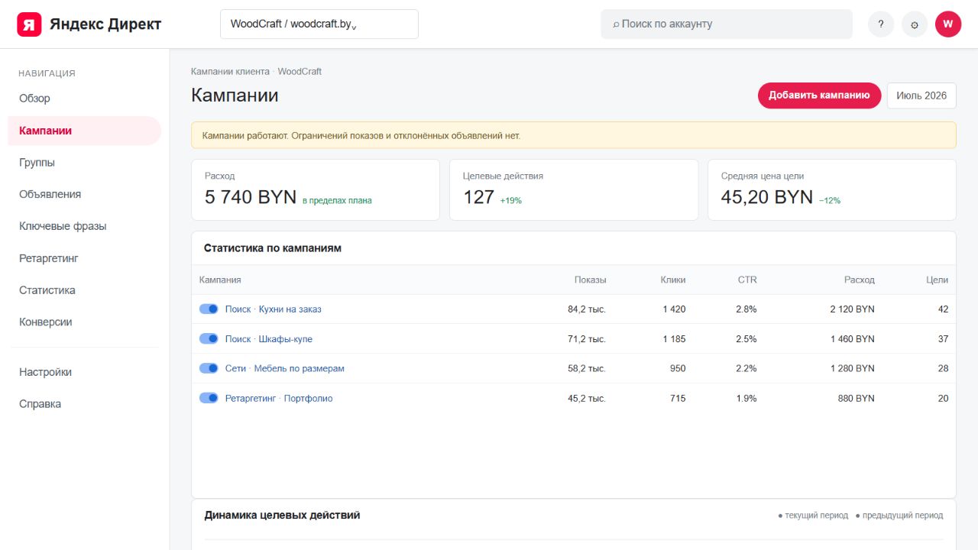The height and width of the screenshot is (550, 978).
Task: Click the Yandex Direct logo icon
Action: coord(29,24)
